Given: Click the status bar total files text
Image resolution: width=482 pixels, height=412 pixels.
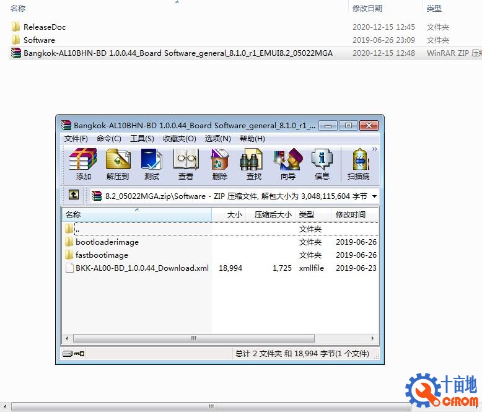Looking at the screenshot, I should coord(302,354).
